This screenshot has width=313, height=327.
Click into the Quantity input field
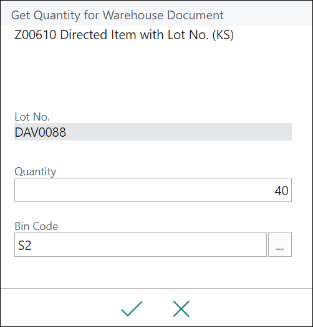[153, 190]
